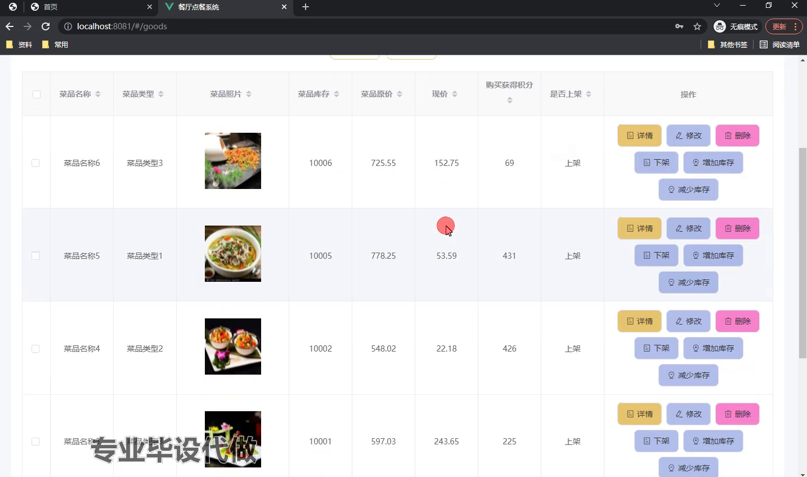Open 阅读清单 reading list
The width and height of the screenshot is (807, 477).
[x=779, y=44]
